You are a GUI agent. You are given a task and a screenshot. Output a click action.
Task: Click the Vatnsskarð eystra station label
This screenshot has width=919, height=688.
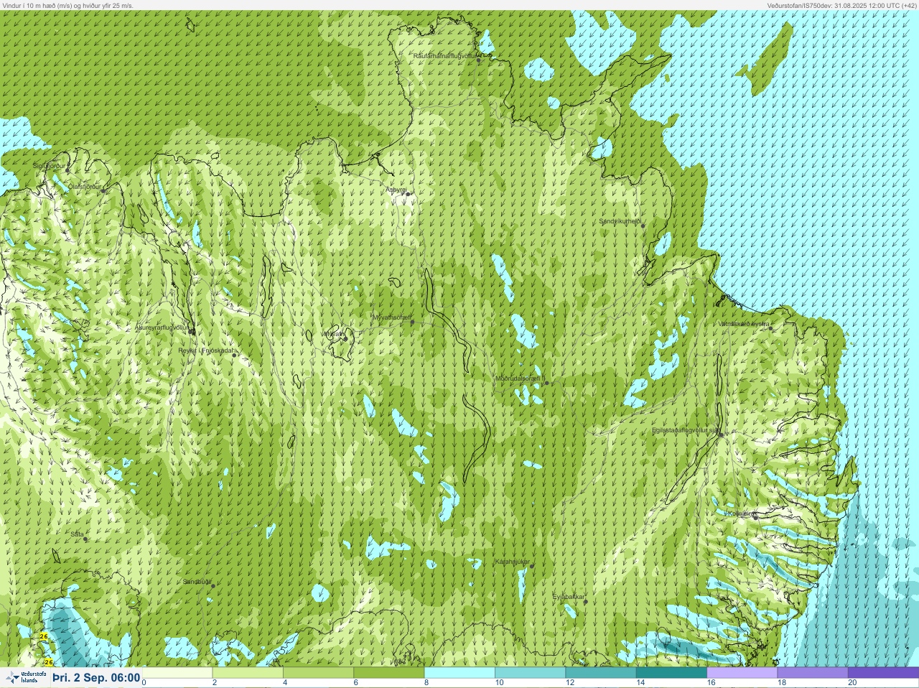tap(744, 324)
